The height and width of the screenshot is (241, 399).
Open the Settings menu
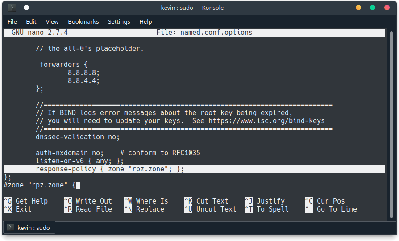tap(119, 21)
